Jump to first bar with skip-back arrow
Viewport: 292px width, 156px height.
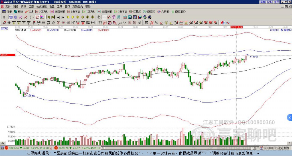(48, 17)
